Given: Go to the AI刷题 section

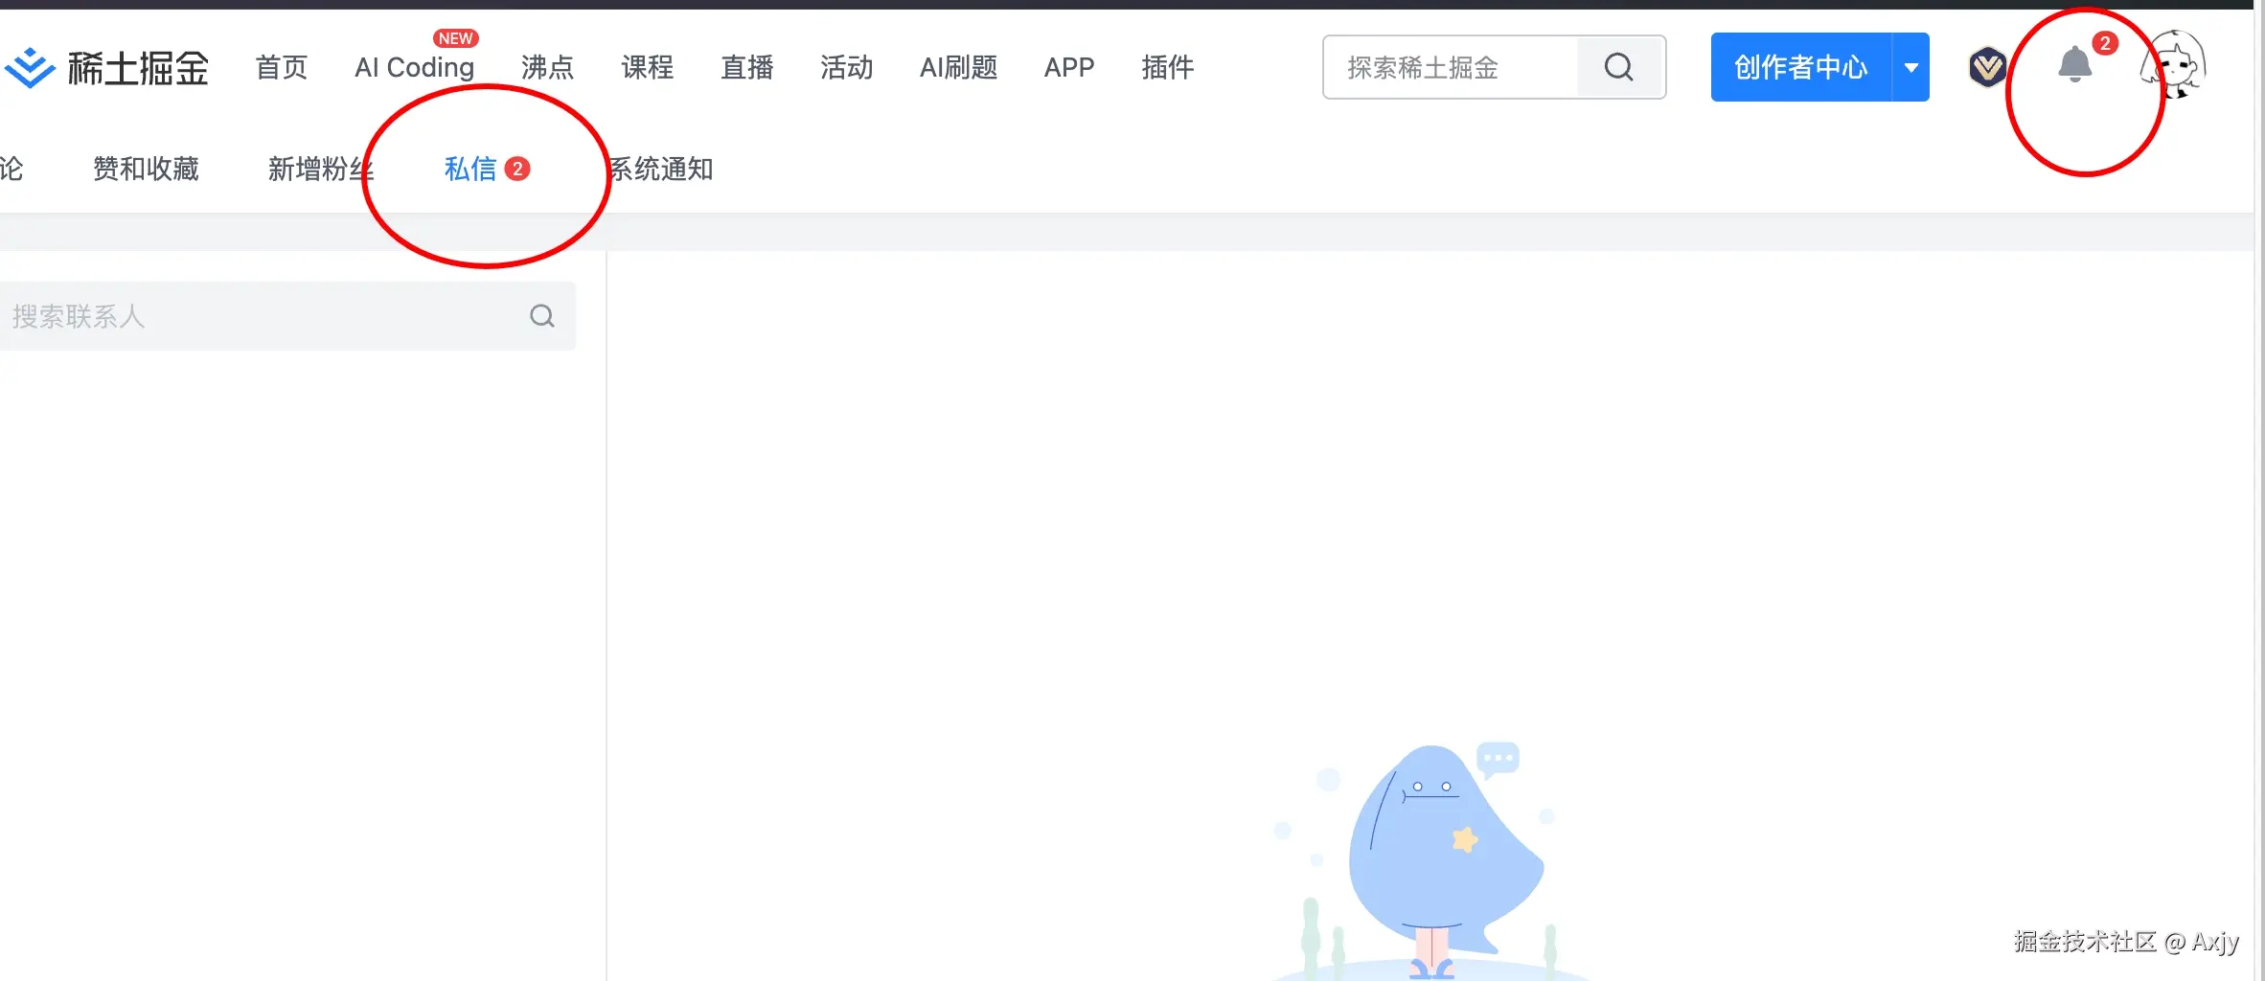Looking at the screenshot, I should point(958,67).
